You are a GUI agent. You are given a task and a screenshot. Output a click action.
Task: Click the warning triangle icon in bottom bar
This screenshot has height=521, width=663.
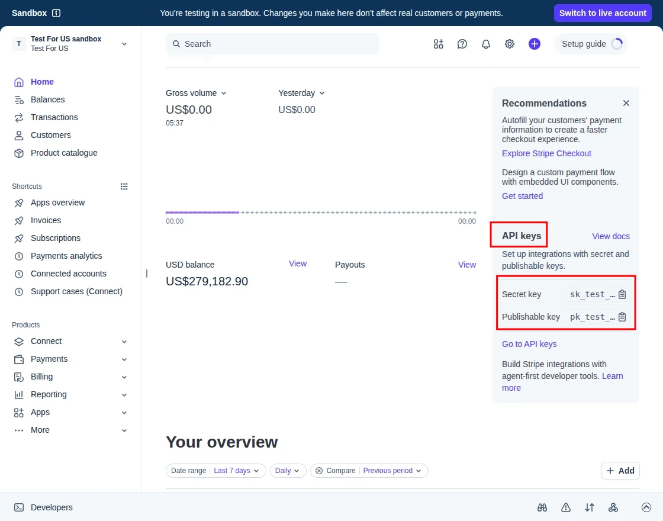click(x=566, y=507)
